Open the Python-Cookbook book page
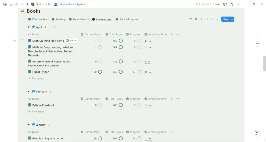266x142 pixels. coord(43,105)
